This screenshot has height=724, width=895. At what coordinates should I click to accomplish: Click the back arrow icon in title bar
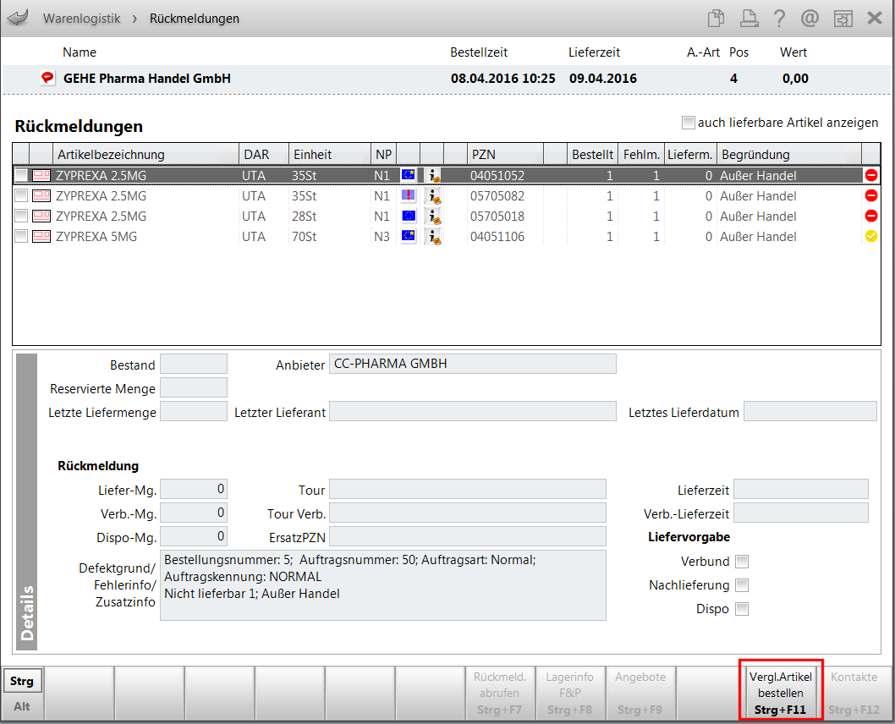(17, 18)
